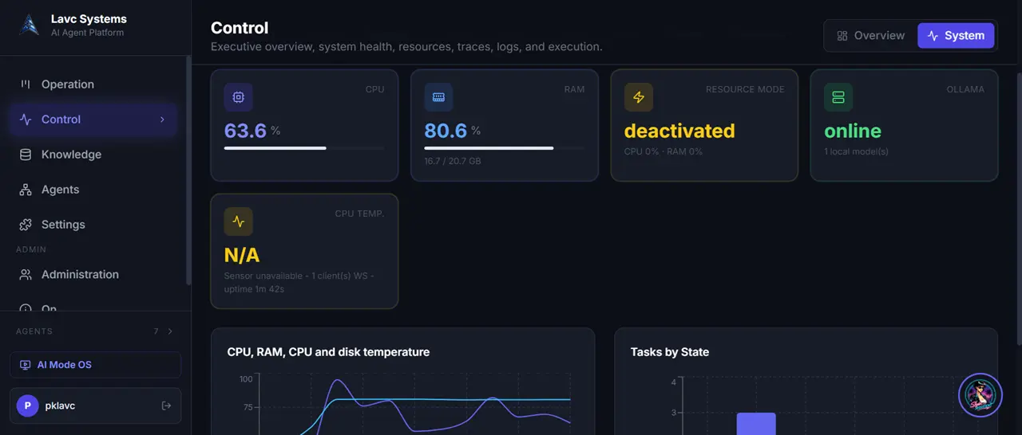This screenshot has height=435, width=1022.
Task: Select Control in the sidebar
Action: click(x=93, y=120)
